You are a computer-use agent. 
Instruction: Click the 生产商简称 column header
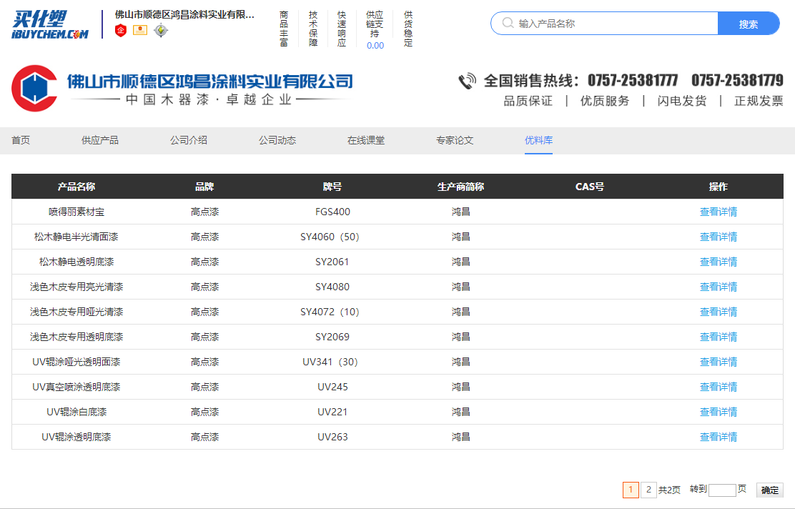tap(461, 187)
